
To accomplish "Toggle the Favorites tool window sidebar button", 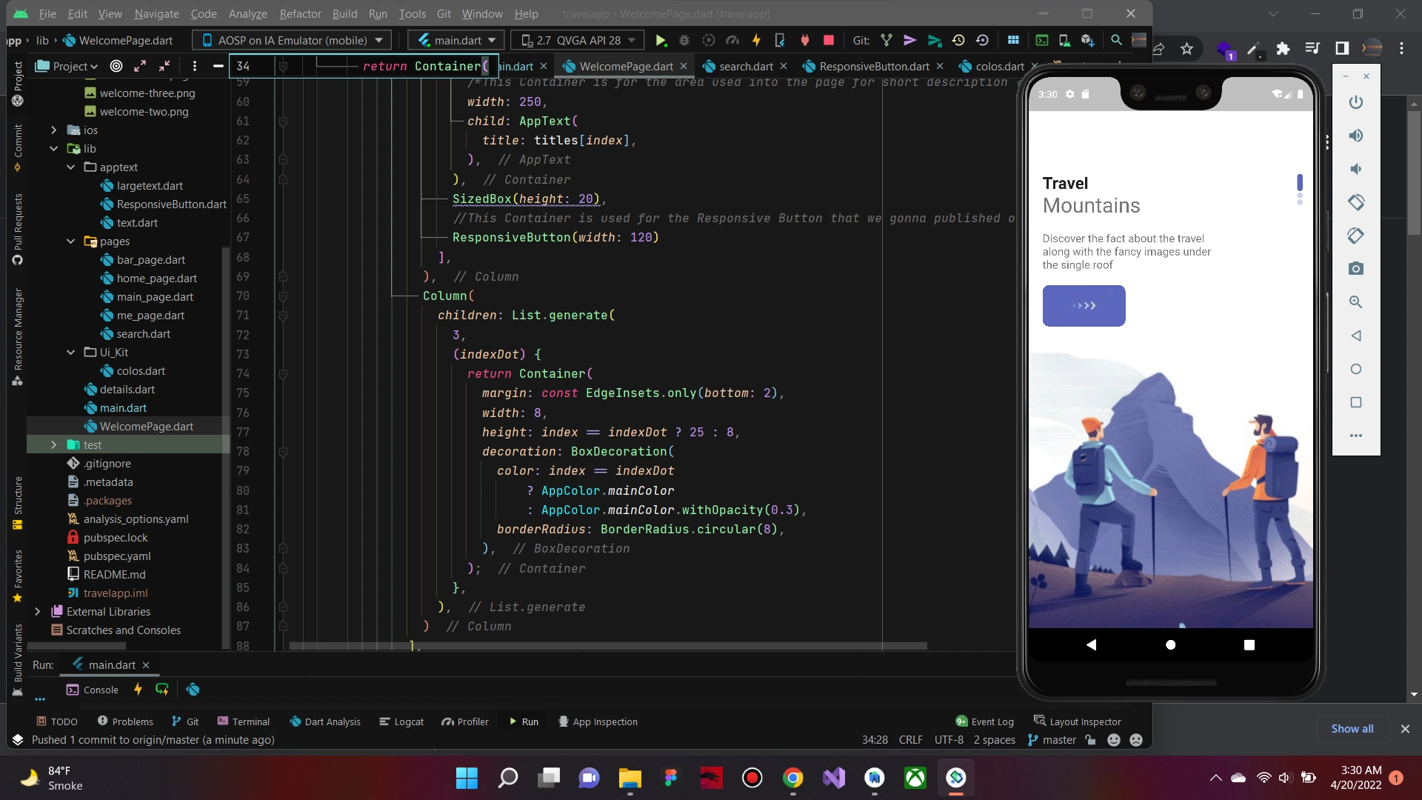I will [x=18, y=576].
